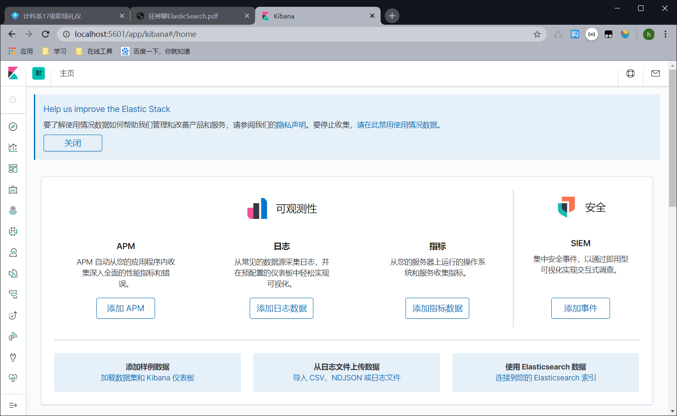Open the 应用 apps shortcut
The height and width of the screenshot is (416, 677).
21,51
